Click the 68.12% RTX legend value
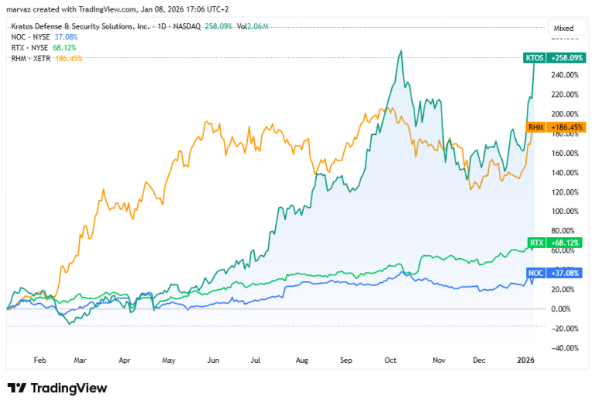 pos(64,48)
